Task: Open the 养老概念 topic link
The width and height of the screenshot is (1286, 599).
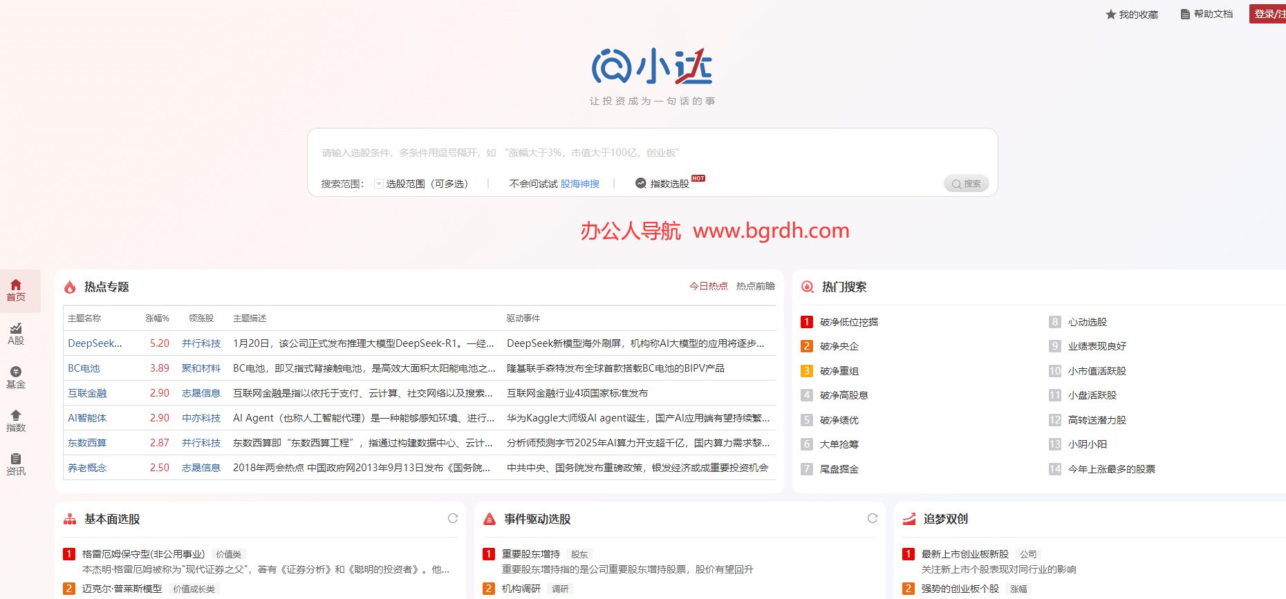Action: (x=87, y=468)
